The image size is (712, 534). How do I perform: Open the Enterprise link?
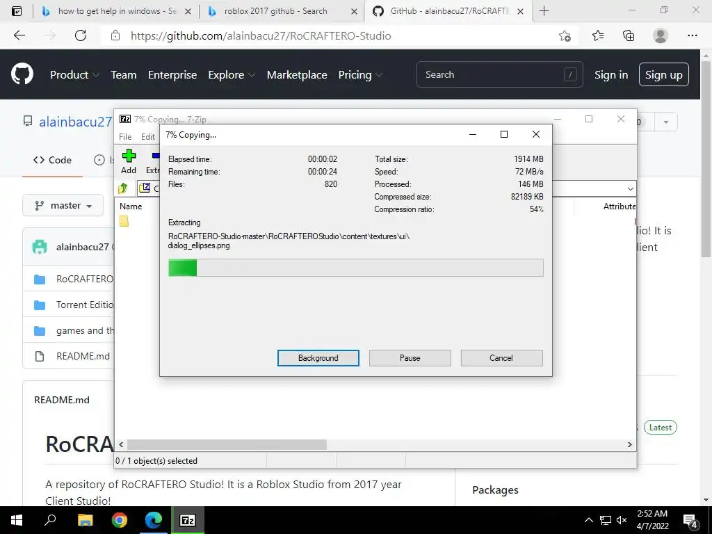(172, 74)
